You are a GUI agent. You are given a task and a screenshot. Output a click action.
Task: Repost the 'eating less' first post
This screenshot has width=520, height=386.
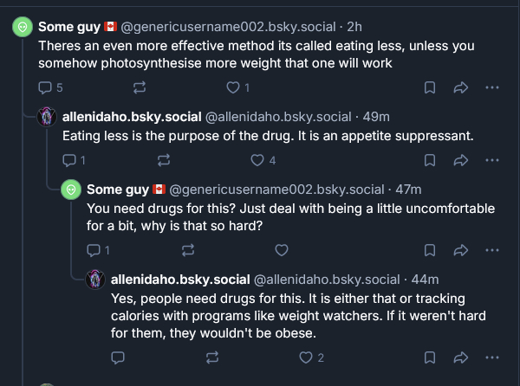139,87
